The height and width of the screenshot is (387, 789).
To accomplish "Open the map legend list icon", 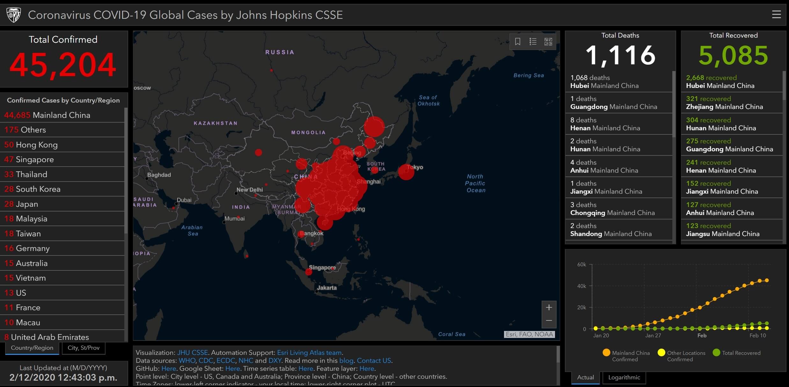I will (533, 41).
